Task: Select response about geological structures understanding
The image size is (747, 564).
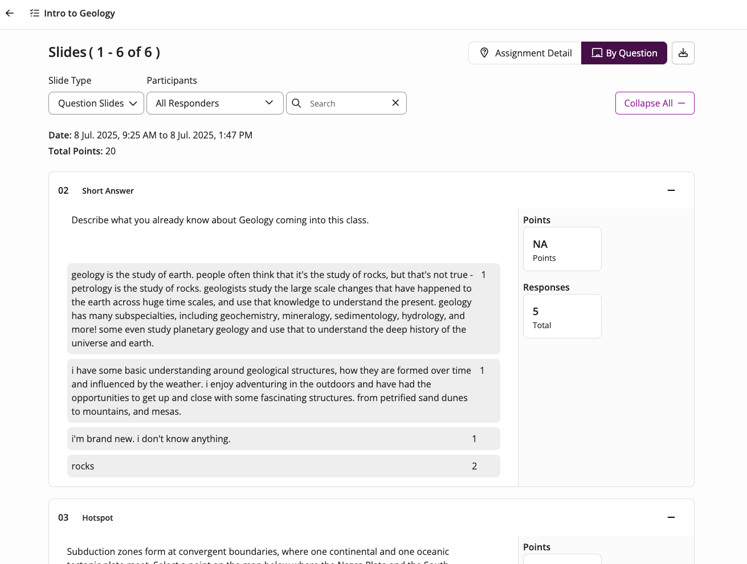Action: tap(283, 391)
